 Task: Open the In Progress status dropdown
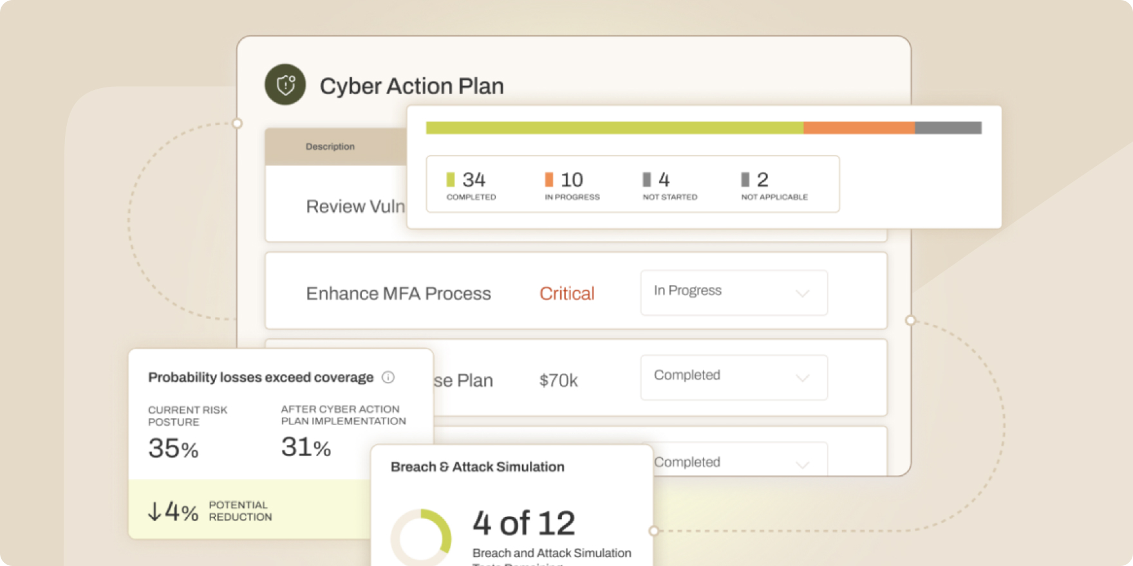pyautogui.click(x=734, y=293)
